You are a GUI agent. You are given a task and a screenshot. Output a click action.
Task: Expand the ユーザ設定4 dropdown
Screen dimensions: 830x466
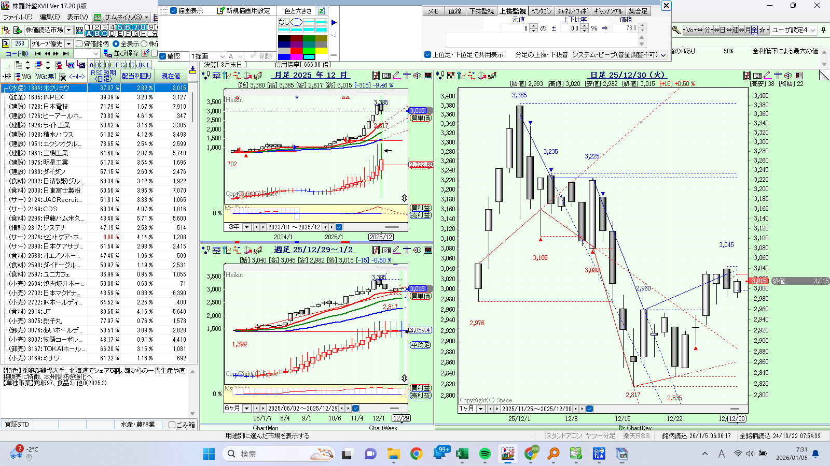813,30
